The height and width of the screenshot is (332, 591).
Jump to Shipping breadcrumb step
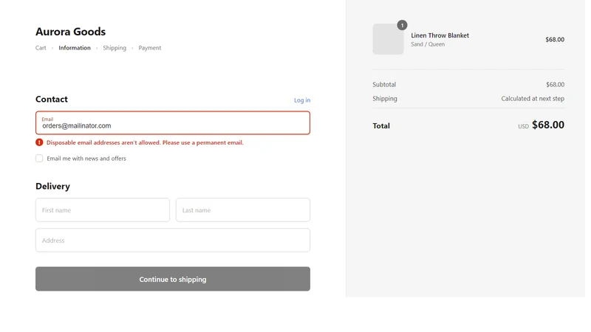point(115,48)
